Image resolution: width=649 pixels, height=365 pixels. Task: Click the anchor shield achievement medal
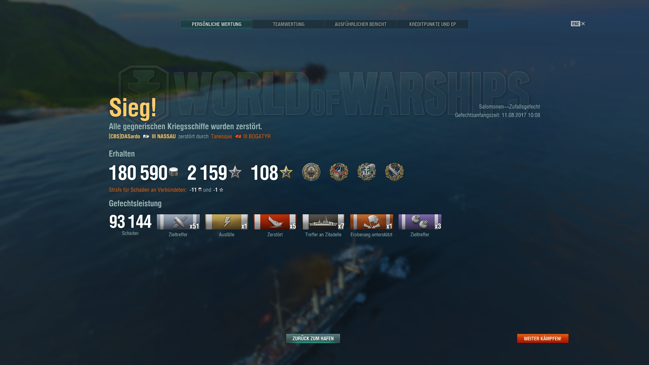(366, 172)
